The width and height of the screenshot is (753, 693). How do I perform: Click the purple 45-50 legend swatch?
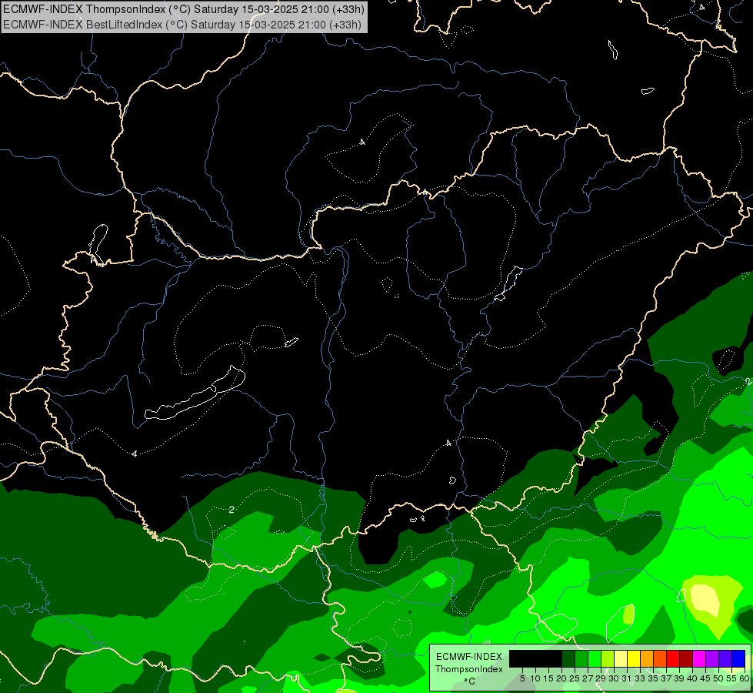pos(712,658)
